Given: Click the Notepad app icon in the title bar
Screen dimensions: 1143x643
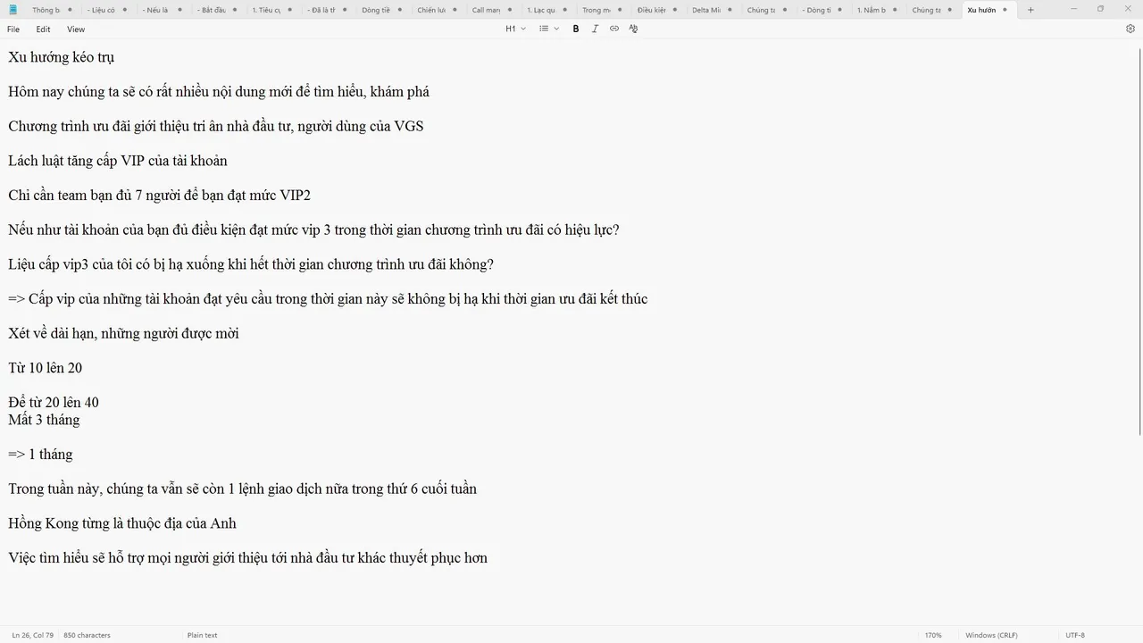Looking at the screenshot, I should (x=13, y=10).
